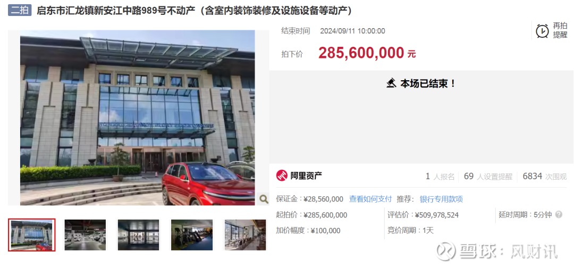
Task: Select the gym equipment thumbnail
Action: 192,235
